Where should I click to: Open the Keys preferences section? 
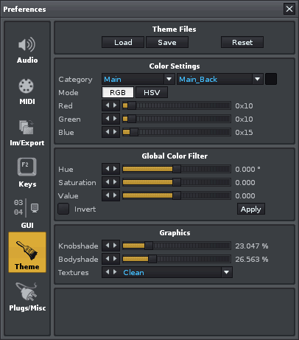coord(27,173)
